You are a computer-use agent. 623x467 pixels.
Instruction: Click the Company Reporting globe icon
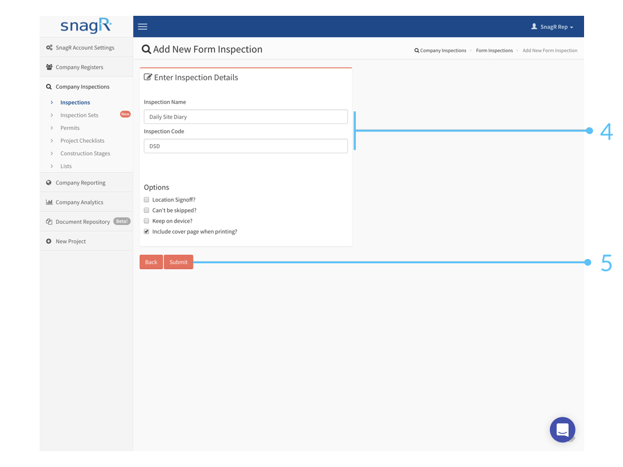pyautogui.click(x=49, y=182)
